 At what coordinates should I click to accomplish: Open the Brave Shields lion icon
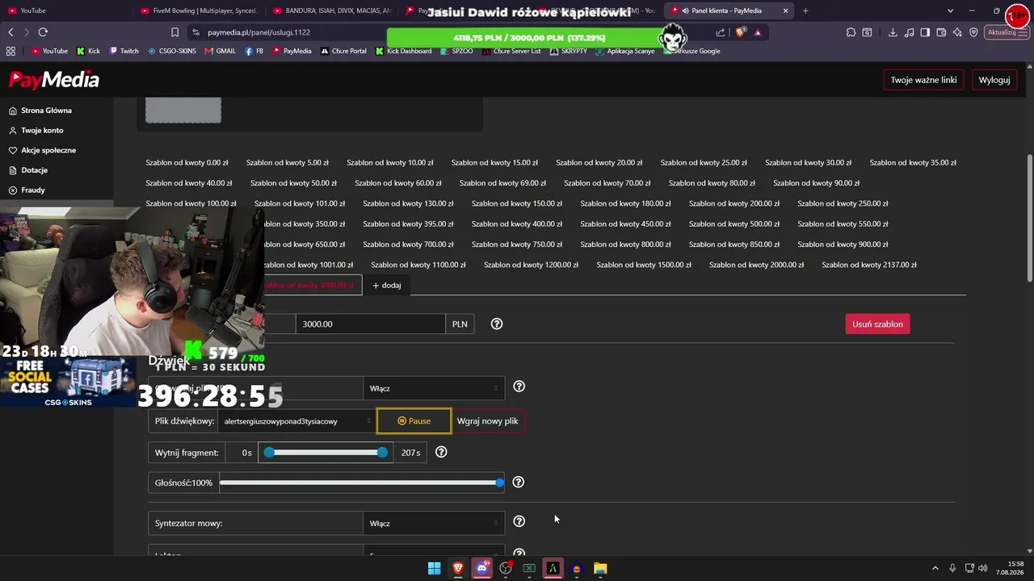tap(741, 32)
